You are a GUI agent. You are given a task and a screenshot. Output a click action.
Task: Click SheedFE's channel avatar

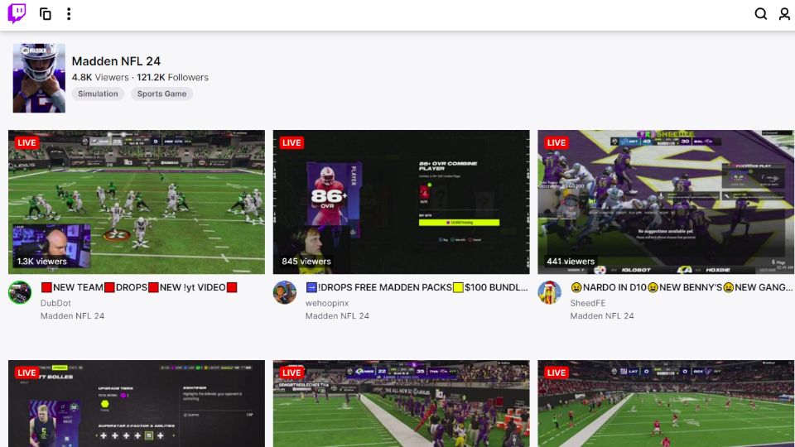pyautogui.click(x=549, y=292)
